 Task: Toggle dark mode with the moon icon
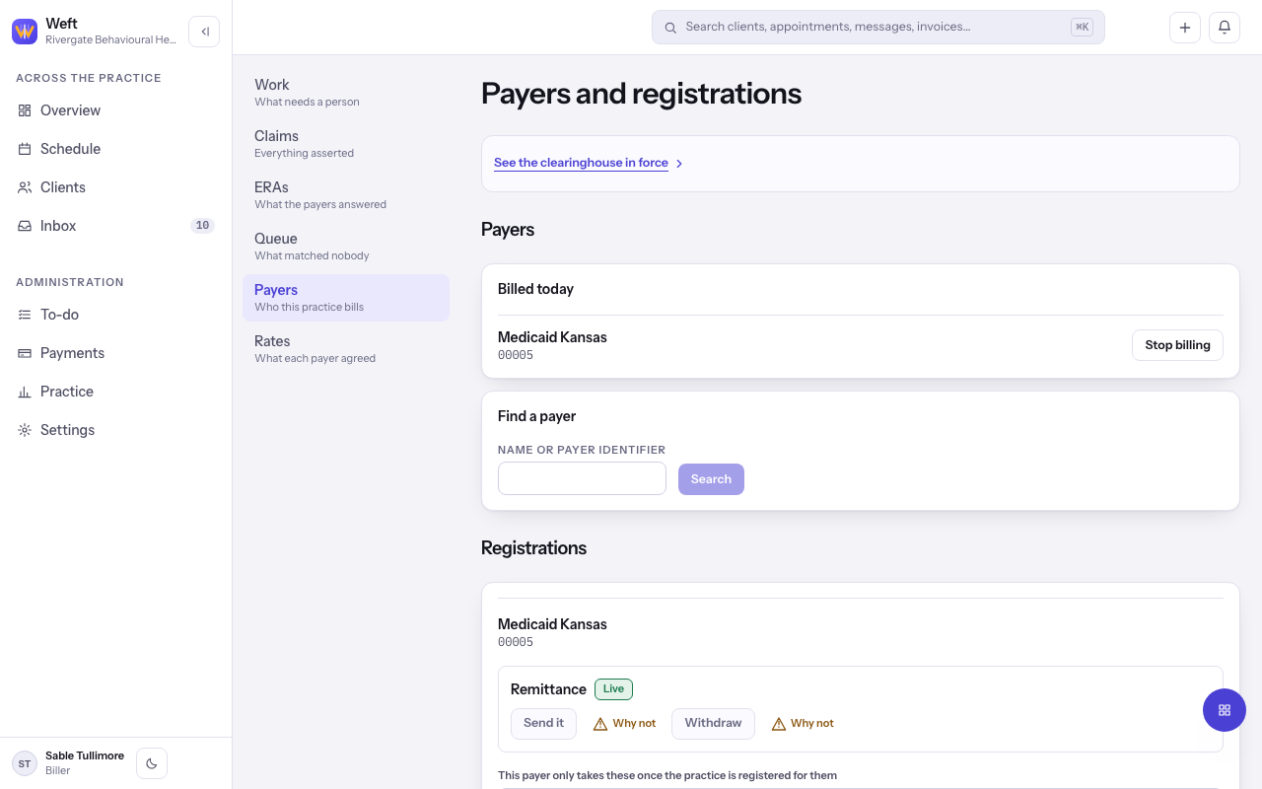pos(152,763)
